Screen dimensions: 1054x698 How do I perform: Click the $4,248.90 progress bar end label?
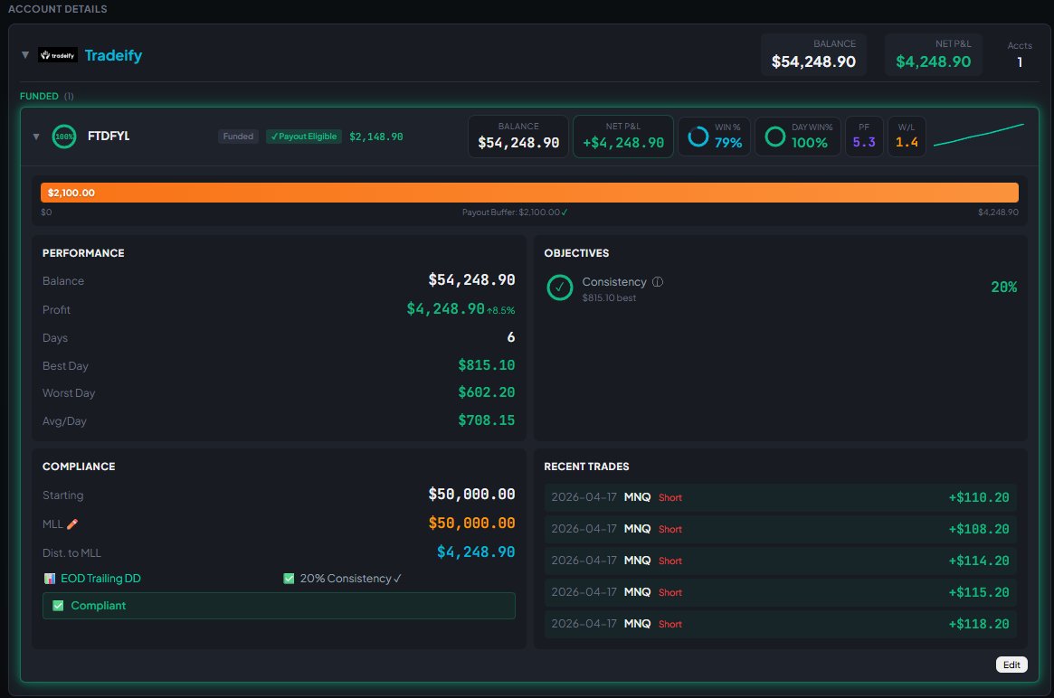pyautogui.click(x=998, y=212)
